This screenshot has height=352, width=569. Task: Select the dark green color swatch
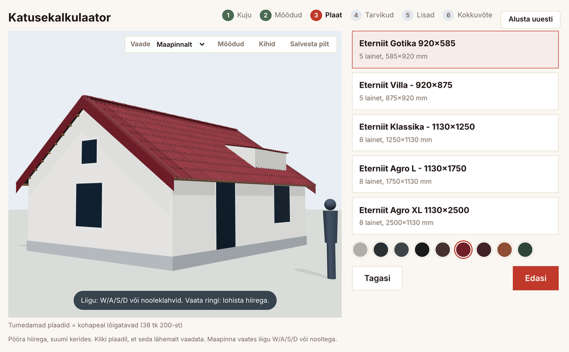tap(525, 250)
